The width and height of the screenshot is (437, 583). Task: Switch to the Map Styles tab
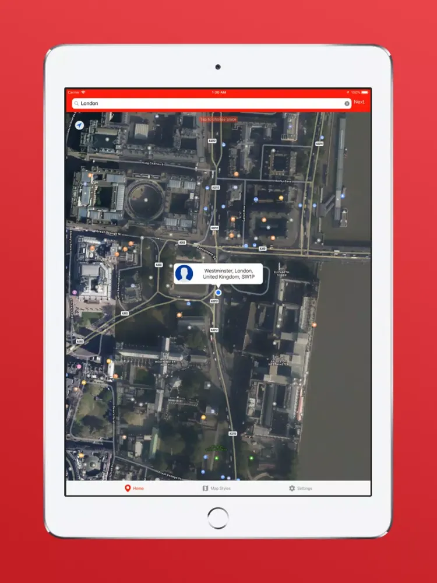coord(217,488)
